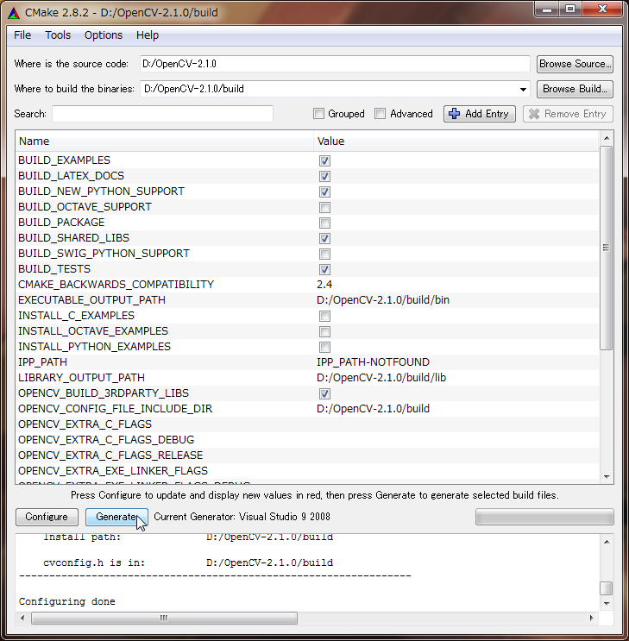Select the OPENCV_EXTRA_C_FLAGS_RELEASE row
629x641 pixels.
[x=307, y=456]
